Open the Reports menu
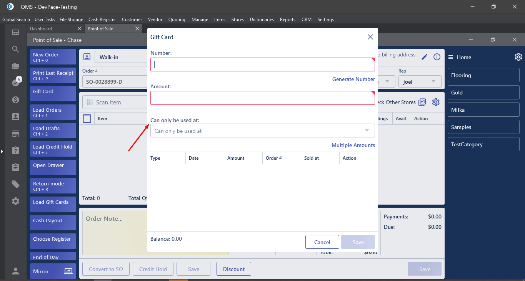The height and width of the screenshot is (281, 525). [x=288, y=20]
